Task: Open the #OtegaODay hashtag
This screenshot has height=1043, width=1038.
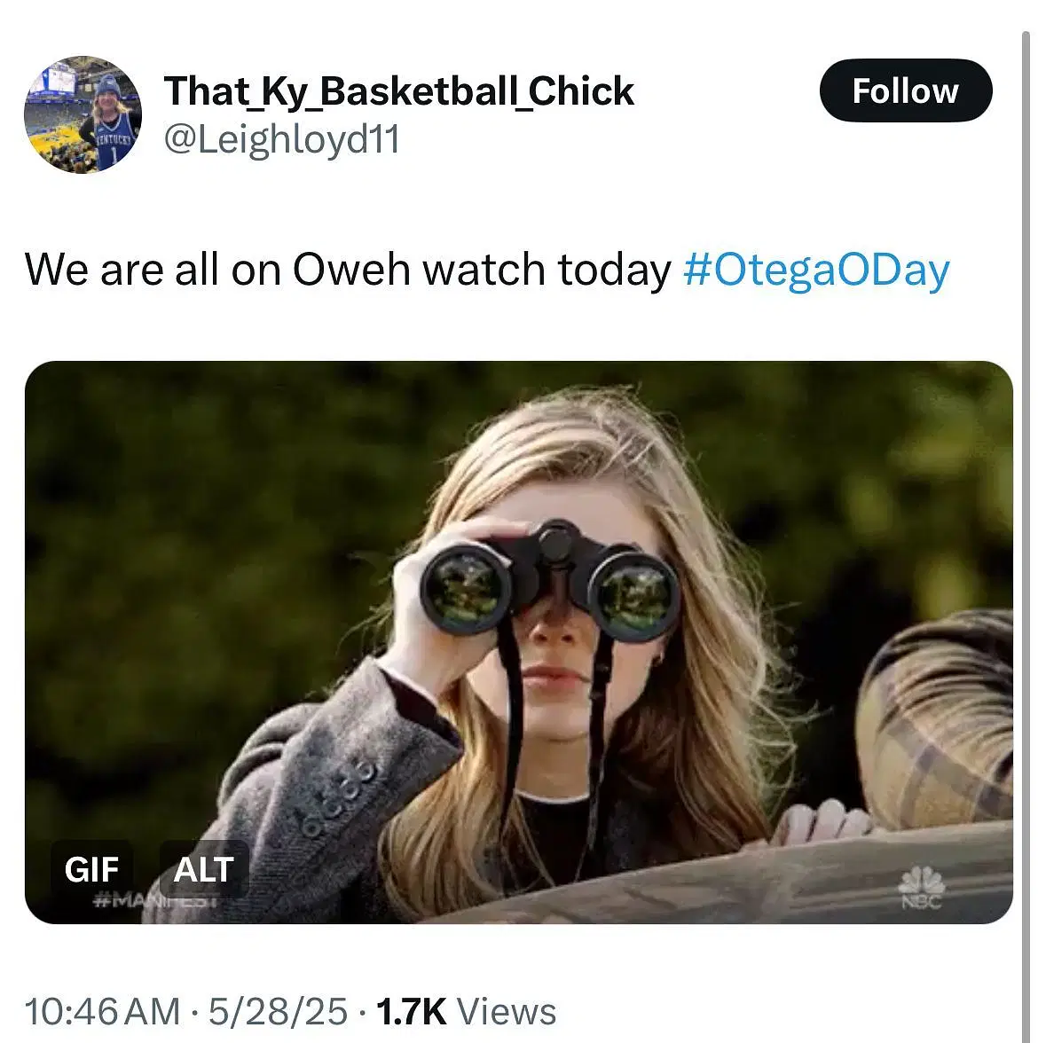Action: click(816, 270)
